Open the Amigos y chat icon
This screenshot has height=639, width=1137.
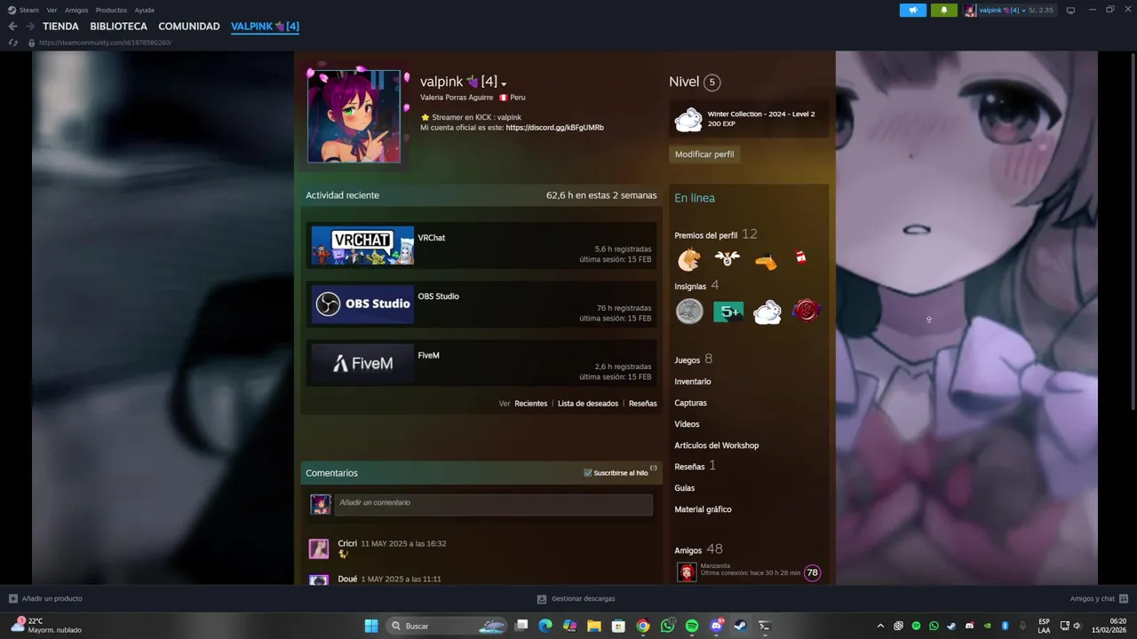coord(1124,598)
